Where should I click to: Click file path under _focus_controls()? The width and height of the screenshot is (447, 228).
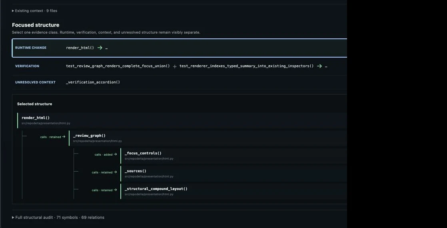point(149,159)
